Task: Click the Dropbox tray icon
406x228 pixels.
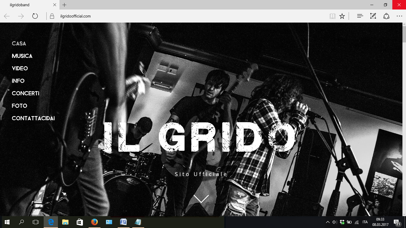Action: coord(342,222)
